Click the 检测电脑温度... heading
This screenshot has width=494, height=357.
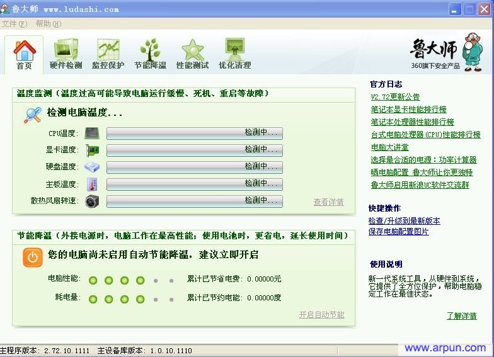pyautogui.click(x=84, y=112)
